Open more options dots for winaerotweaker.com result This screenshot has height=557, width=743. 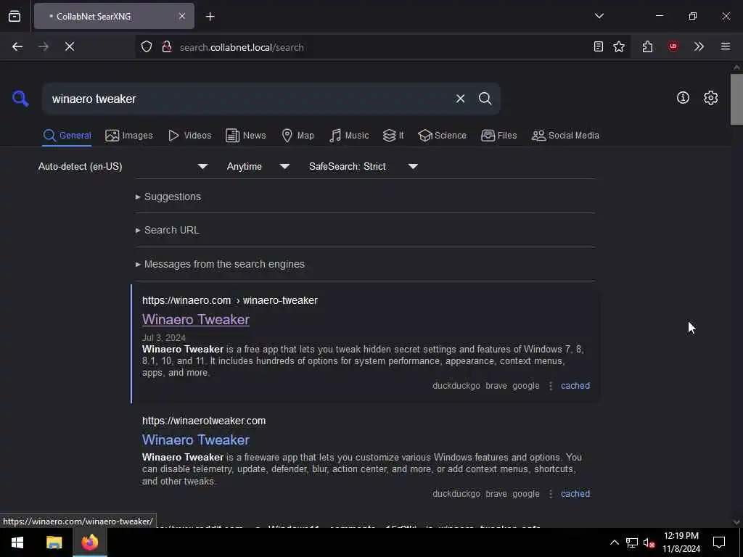click(551, 494)
